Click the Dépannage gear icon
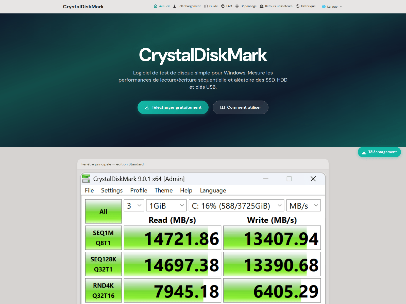The width and height of the screenshot is (406, 304). coord(237,6)
